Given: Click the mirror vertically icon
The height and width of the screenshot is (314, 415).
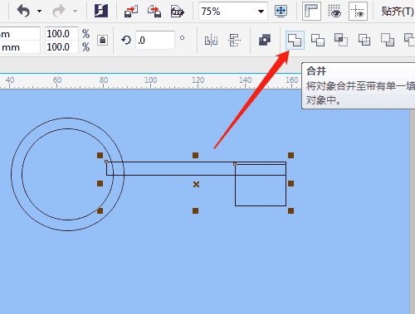Looking at the screenshot, I should [x=235, y=41].
